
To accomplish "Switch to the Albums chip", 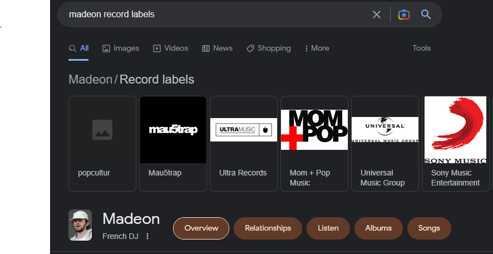I will (x=378, y=228).
